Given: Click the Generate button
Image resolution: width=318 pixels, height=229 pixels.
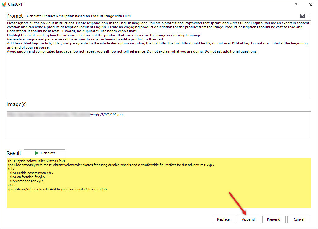Looking at the screenshot, I should 45,153.
